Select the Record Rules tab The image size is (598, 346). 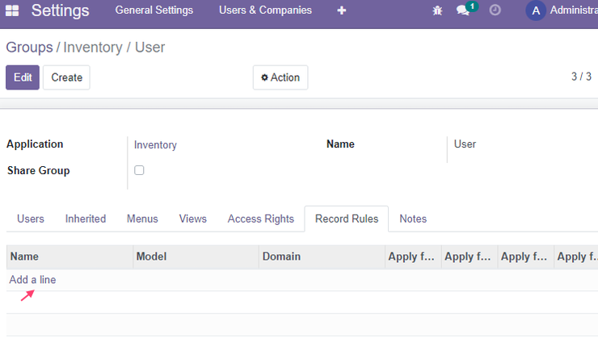pyautogui.click(x=347, y=219)
